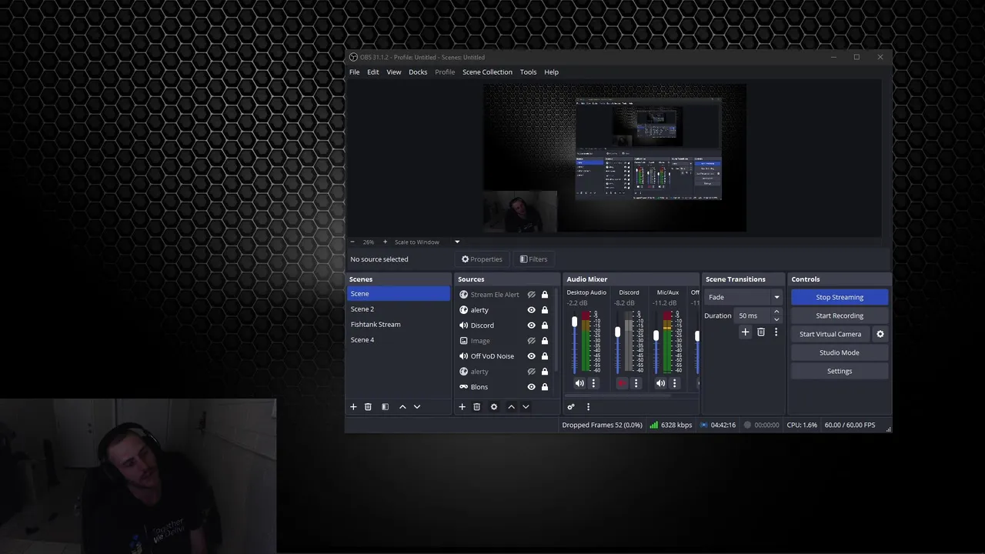Unlock the Stream Ele Alert source
The width and height of the screenshot is (985, 554).
click(545, 295)
